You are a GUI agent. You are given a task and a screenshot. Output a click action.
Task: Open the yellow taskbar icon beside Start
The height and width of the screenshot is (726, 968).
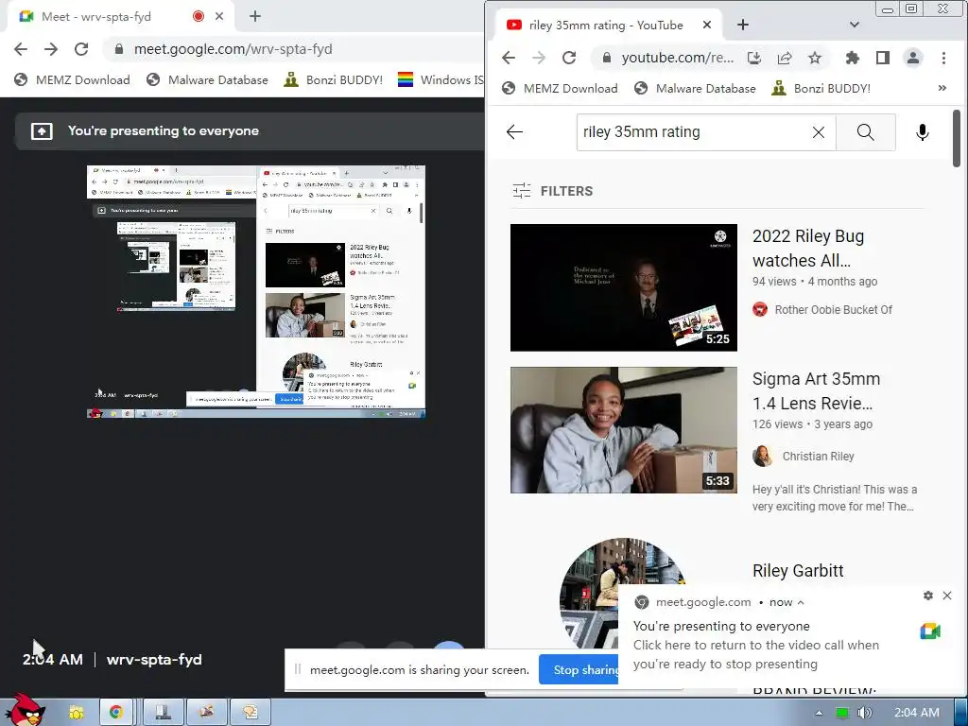[x=76, y=712]
